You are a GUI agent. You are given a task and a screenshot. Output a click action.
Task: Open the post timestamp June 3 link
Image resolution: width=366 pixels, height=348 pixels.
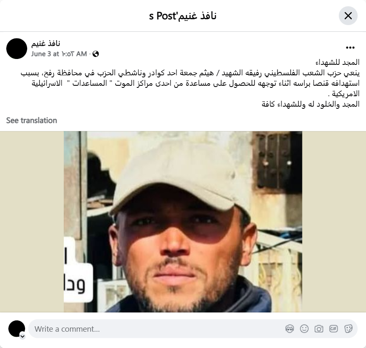(x=59, y=54)
